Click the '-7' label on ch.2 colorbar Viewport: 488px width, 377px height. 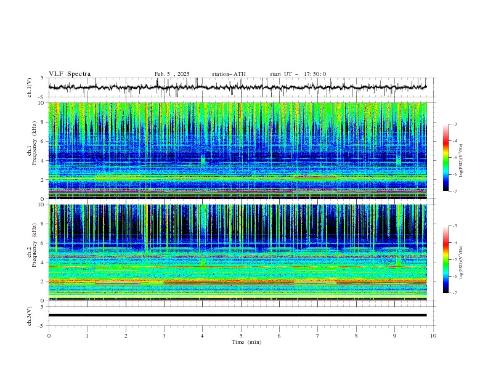(x=455, y=293)
